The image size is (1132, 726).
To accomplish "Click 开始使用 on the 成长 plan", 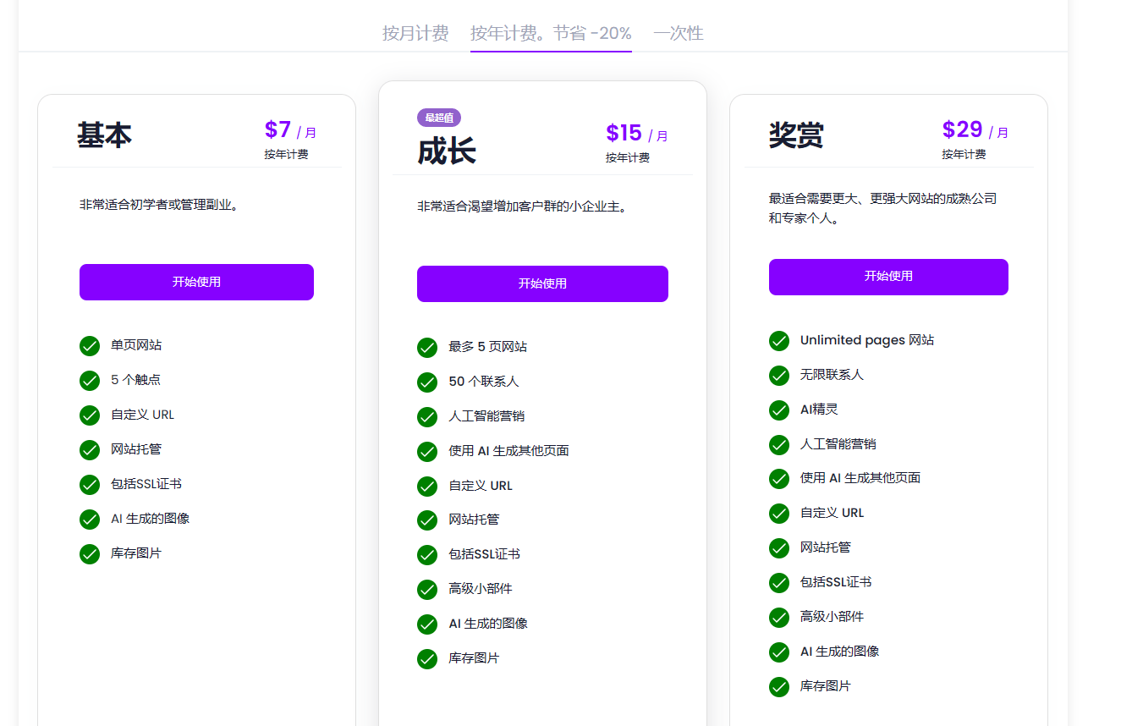I will tap(542, 283).
